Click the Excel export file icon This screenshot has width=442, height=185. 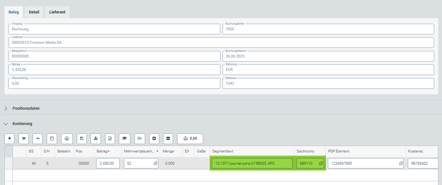pos(110,138)
